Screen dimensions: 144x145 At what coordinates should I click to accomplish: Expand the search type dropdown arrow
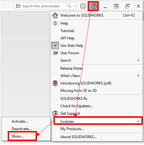(x=75, y=6)
